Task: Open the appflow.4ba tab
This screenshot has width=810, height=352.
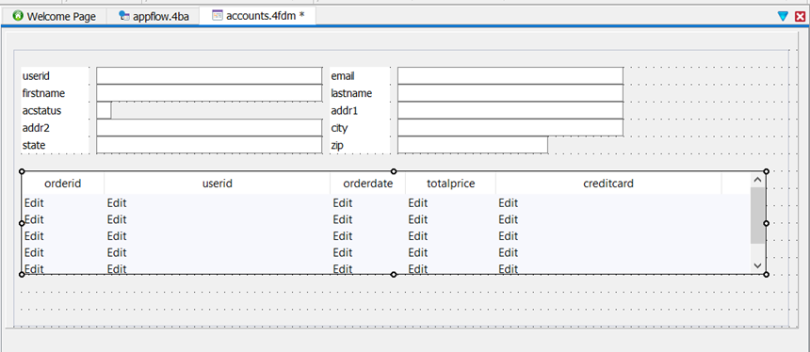Action: [154, 16]
